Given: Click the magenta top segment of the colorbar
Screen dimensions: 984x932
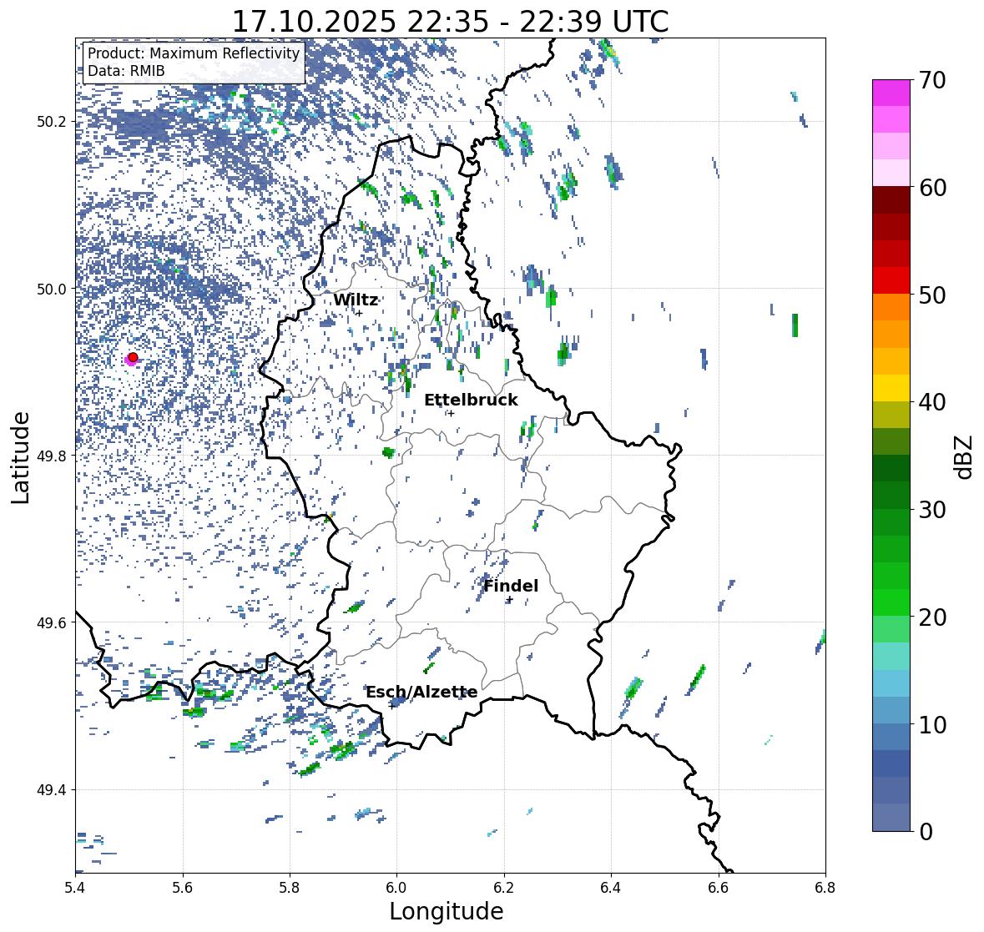Looking at the screenshot, I should coord(891,93).
